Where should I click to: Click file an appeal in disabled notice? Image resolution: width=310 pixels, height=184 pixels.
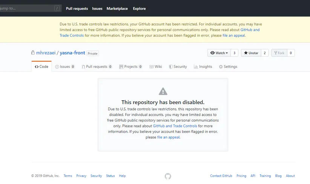169,138
